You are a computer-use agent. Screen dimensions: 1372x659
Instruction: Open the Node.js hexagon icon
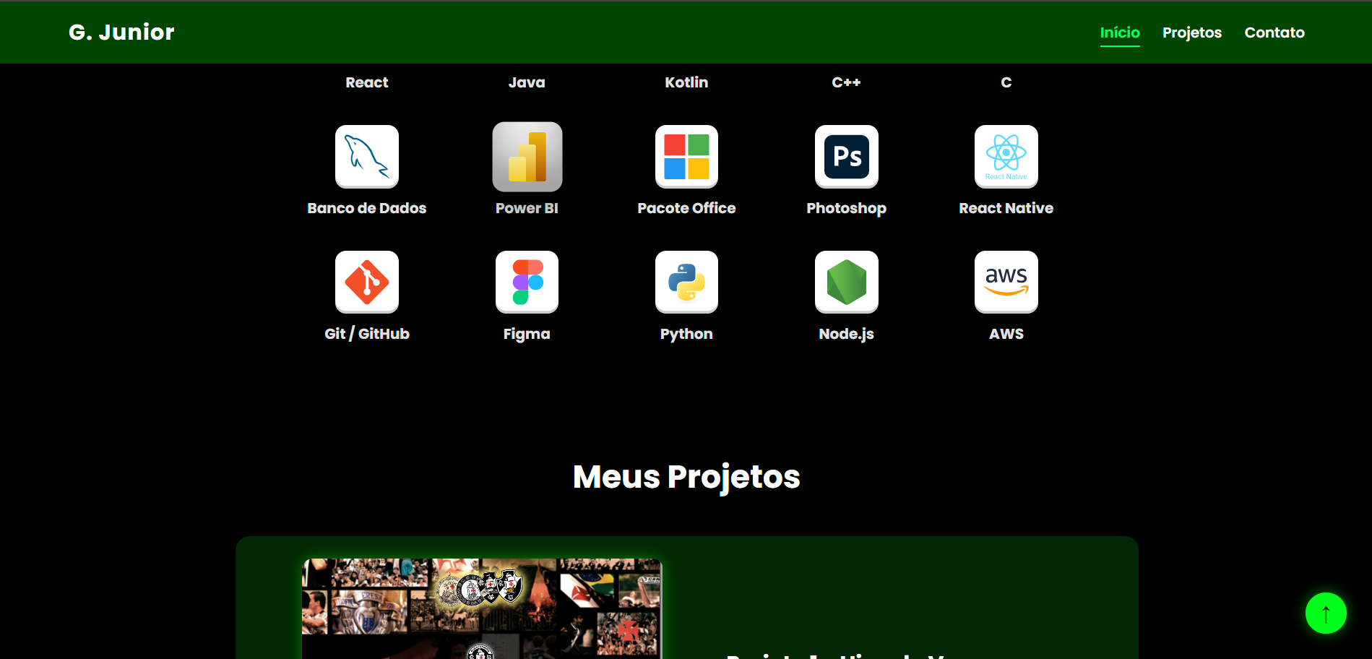click(x=846, y=282)
